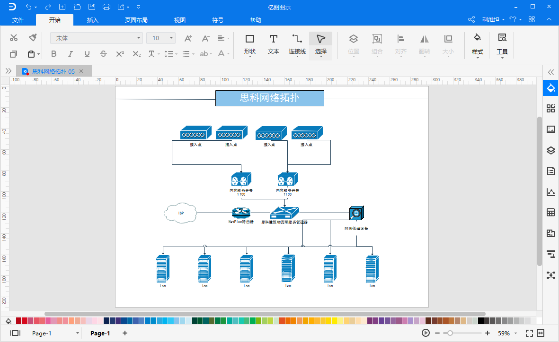
Task: Toggle Italic formatting
Action: (70, 54)
